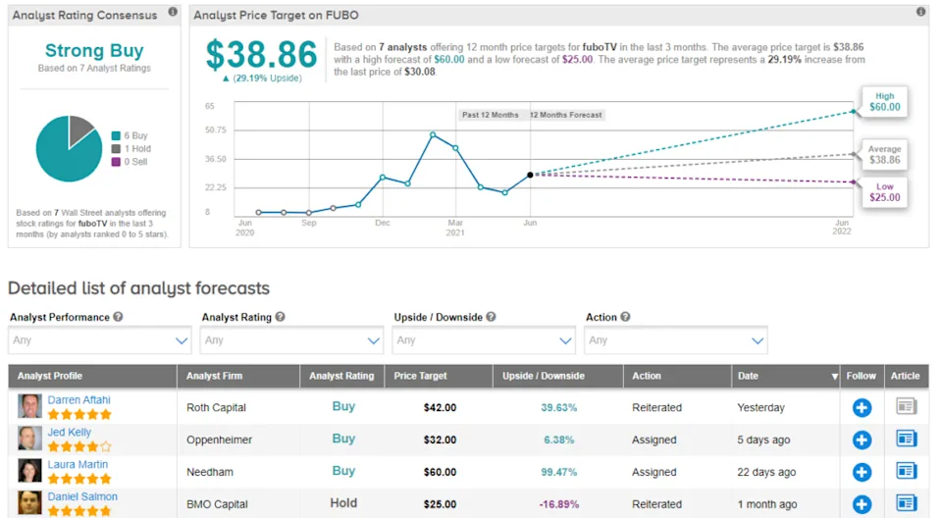This screenshot has width=941, height=518.
Task: Click Jed Kelly's profile photo
Action: 29,439
